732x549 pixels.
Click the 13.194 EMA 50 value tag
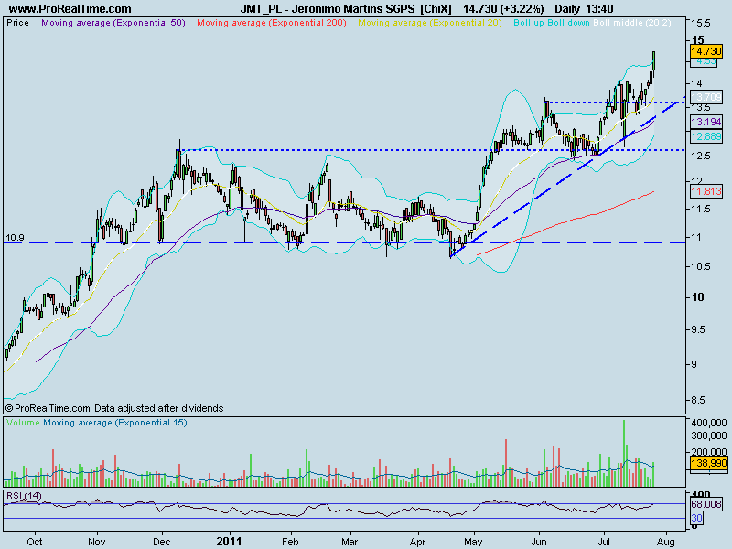[706, 122]
